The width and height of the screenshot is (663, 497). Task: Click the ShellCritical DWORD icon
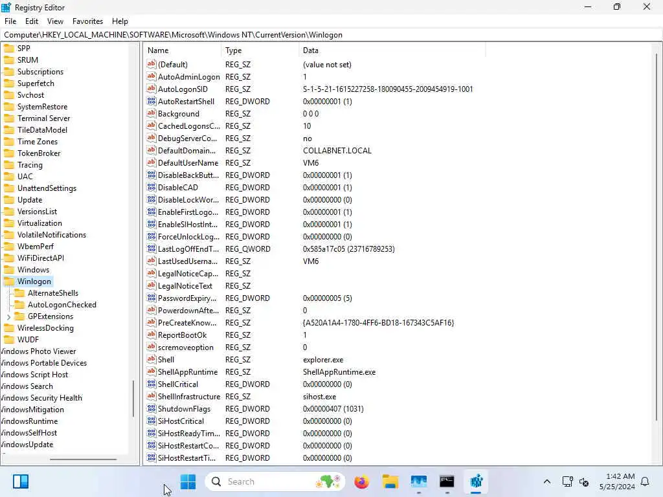tap(152, 384)
